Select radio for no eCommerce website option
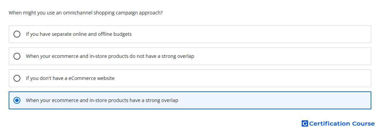This screenshot has width=380, height=130. point(17,78)
